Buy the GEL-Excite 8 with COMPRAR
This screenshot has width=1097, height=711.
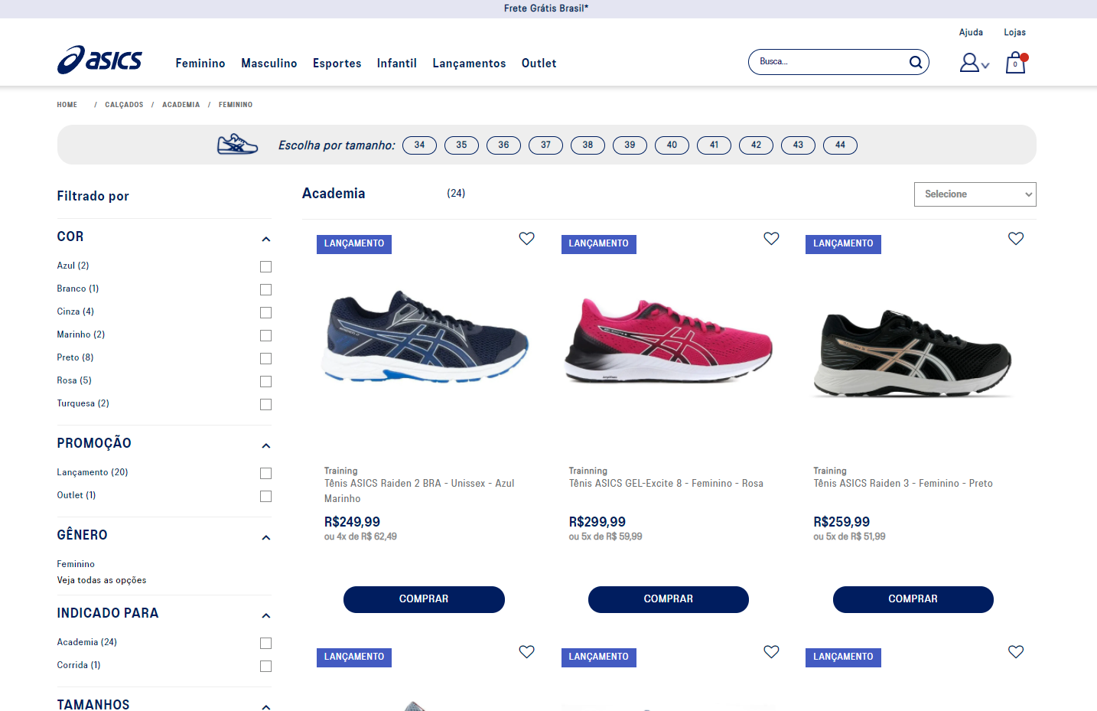pos(669,599)
